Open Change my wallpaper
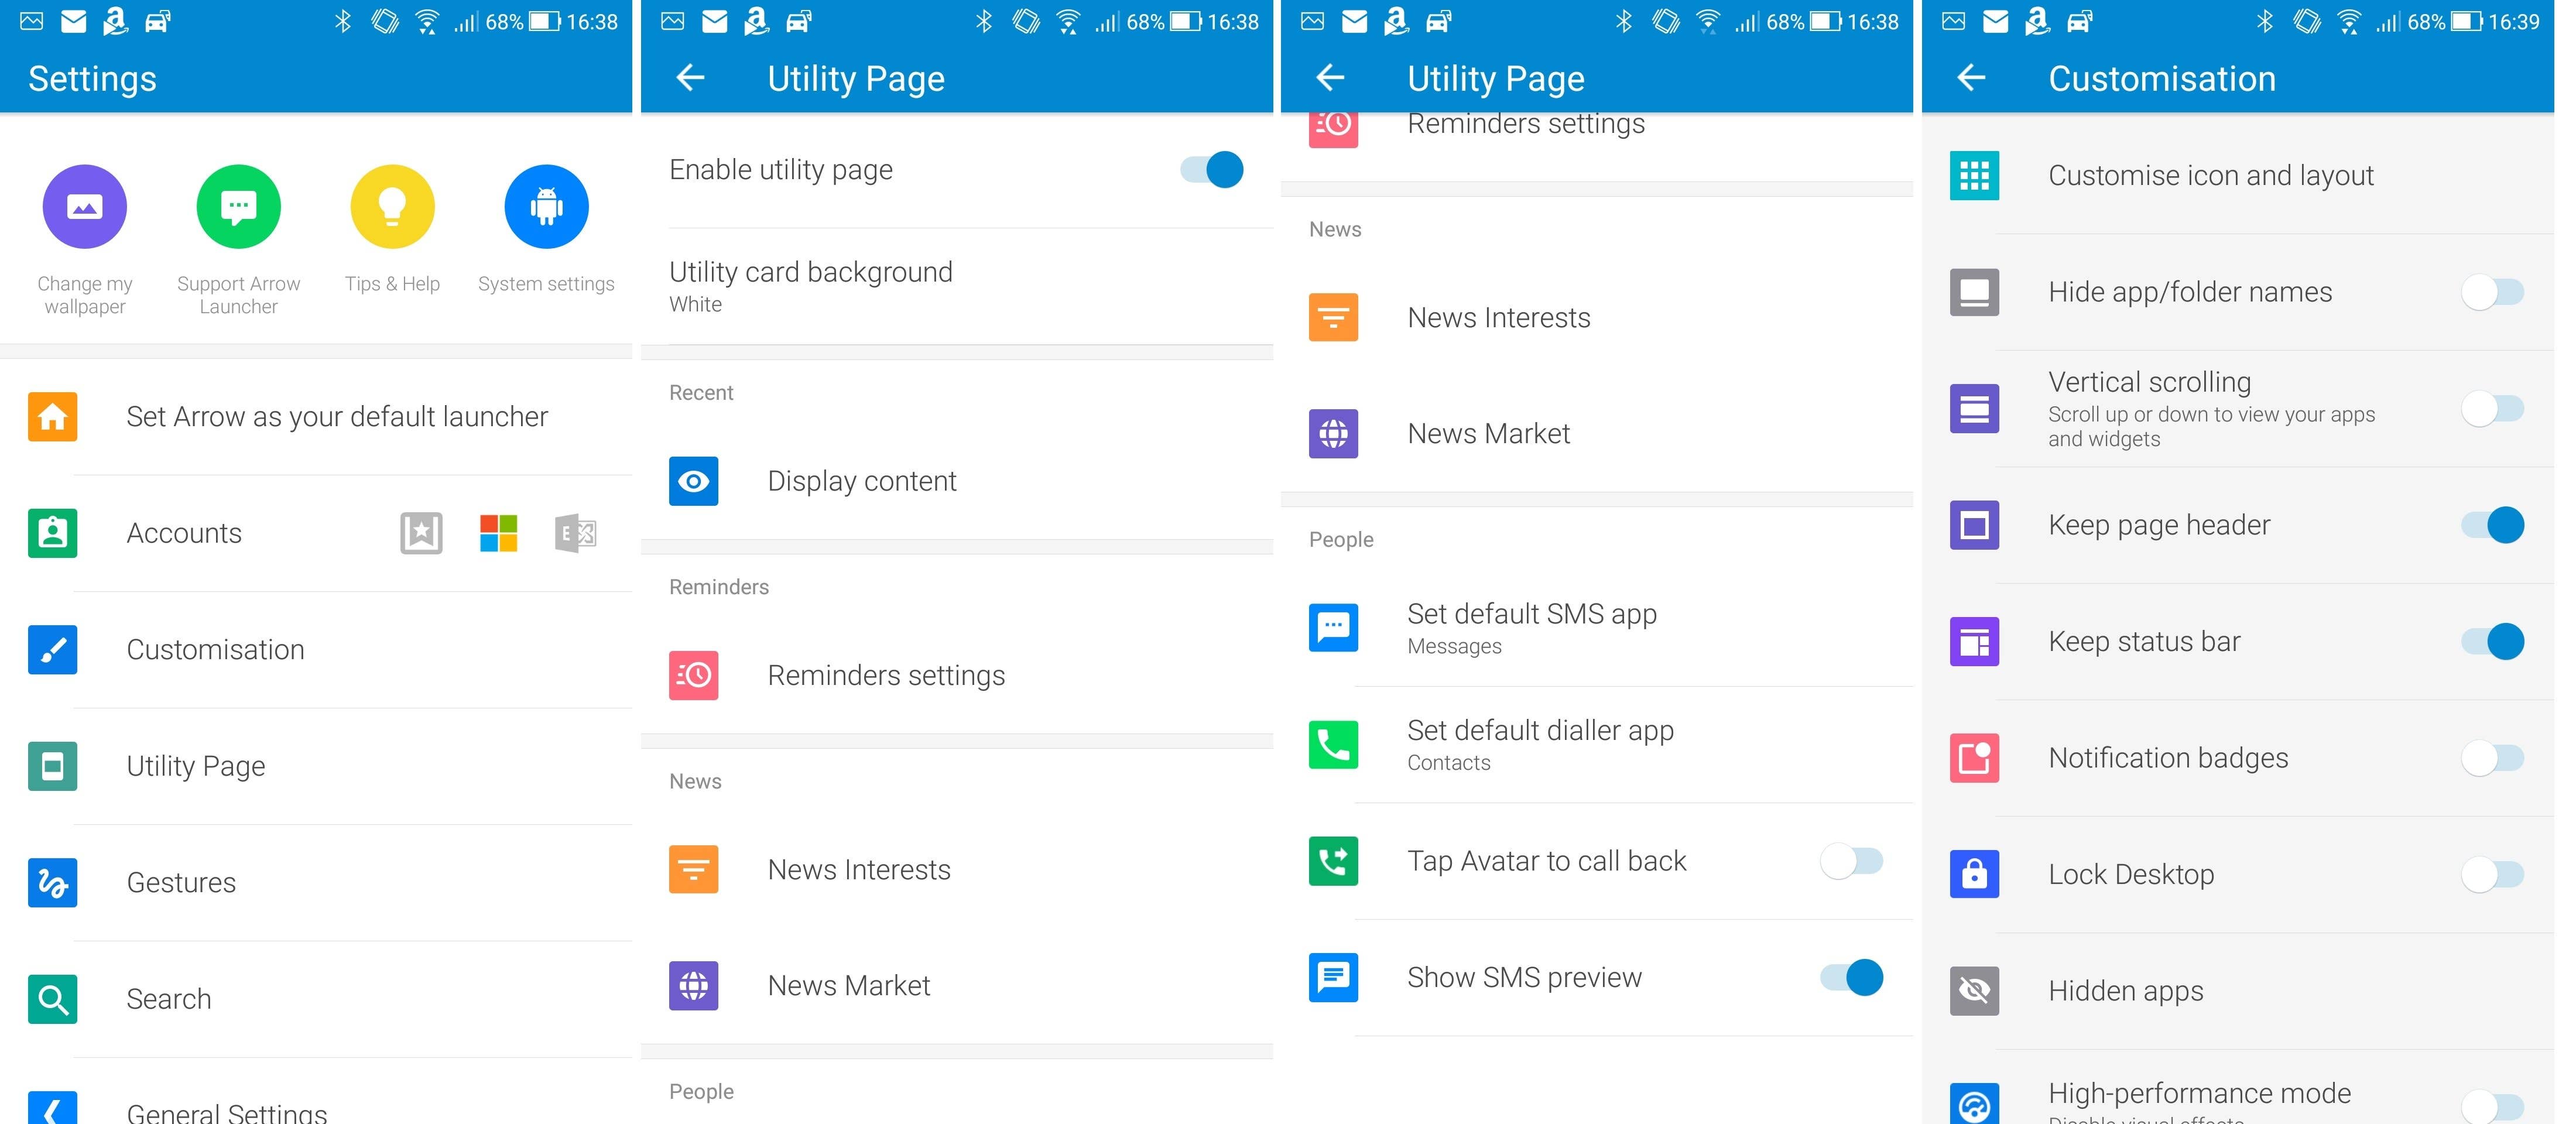The width and height of the screenshot is (2576, 1124). [84, 206]
